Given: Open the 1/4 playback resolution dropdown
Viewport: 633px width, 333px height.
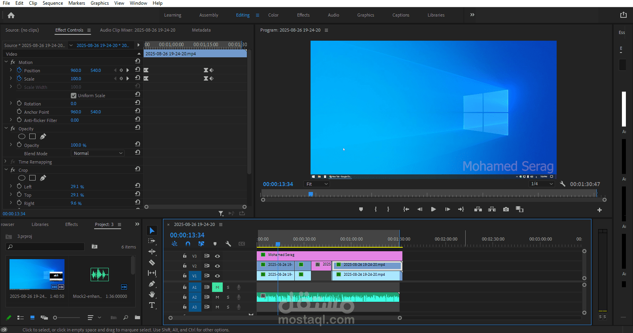Looking at the screenshot, I should pyautogui.click(x=542, y=184).
